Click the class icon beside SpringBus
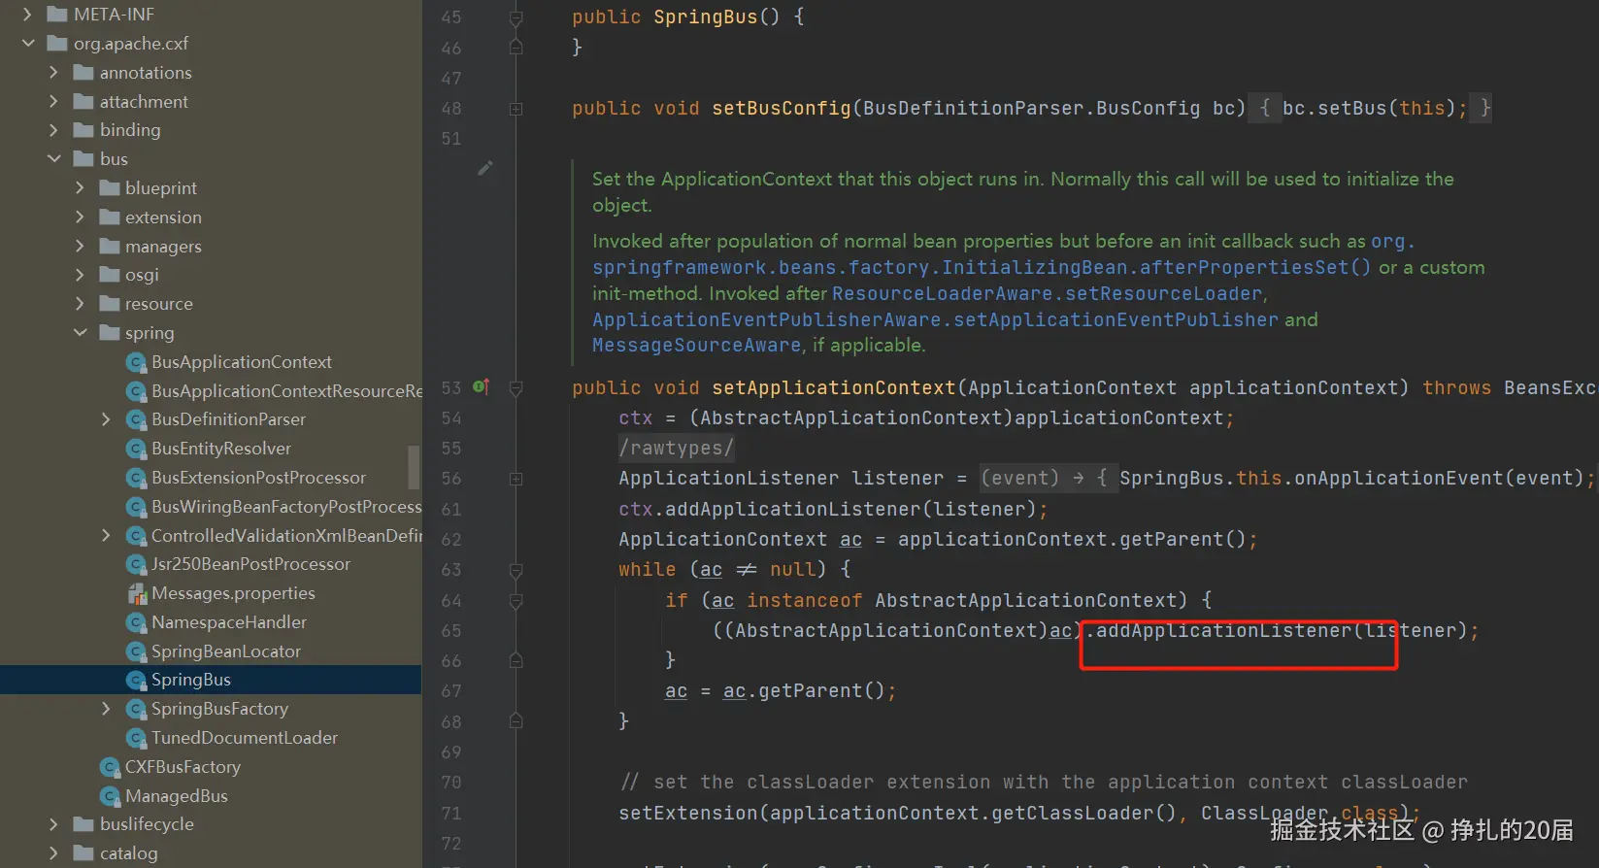Screen dimensions: 1599x868 point(136,680)
